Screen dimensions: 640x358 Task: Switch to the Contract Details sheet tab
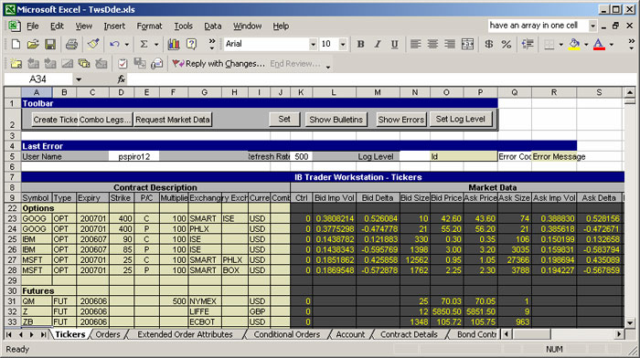click(409, 334)
